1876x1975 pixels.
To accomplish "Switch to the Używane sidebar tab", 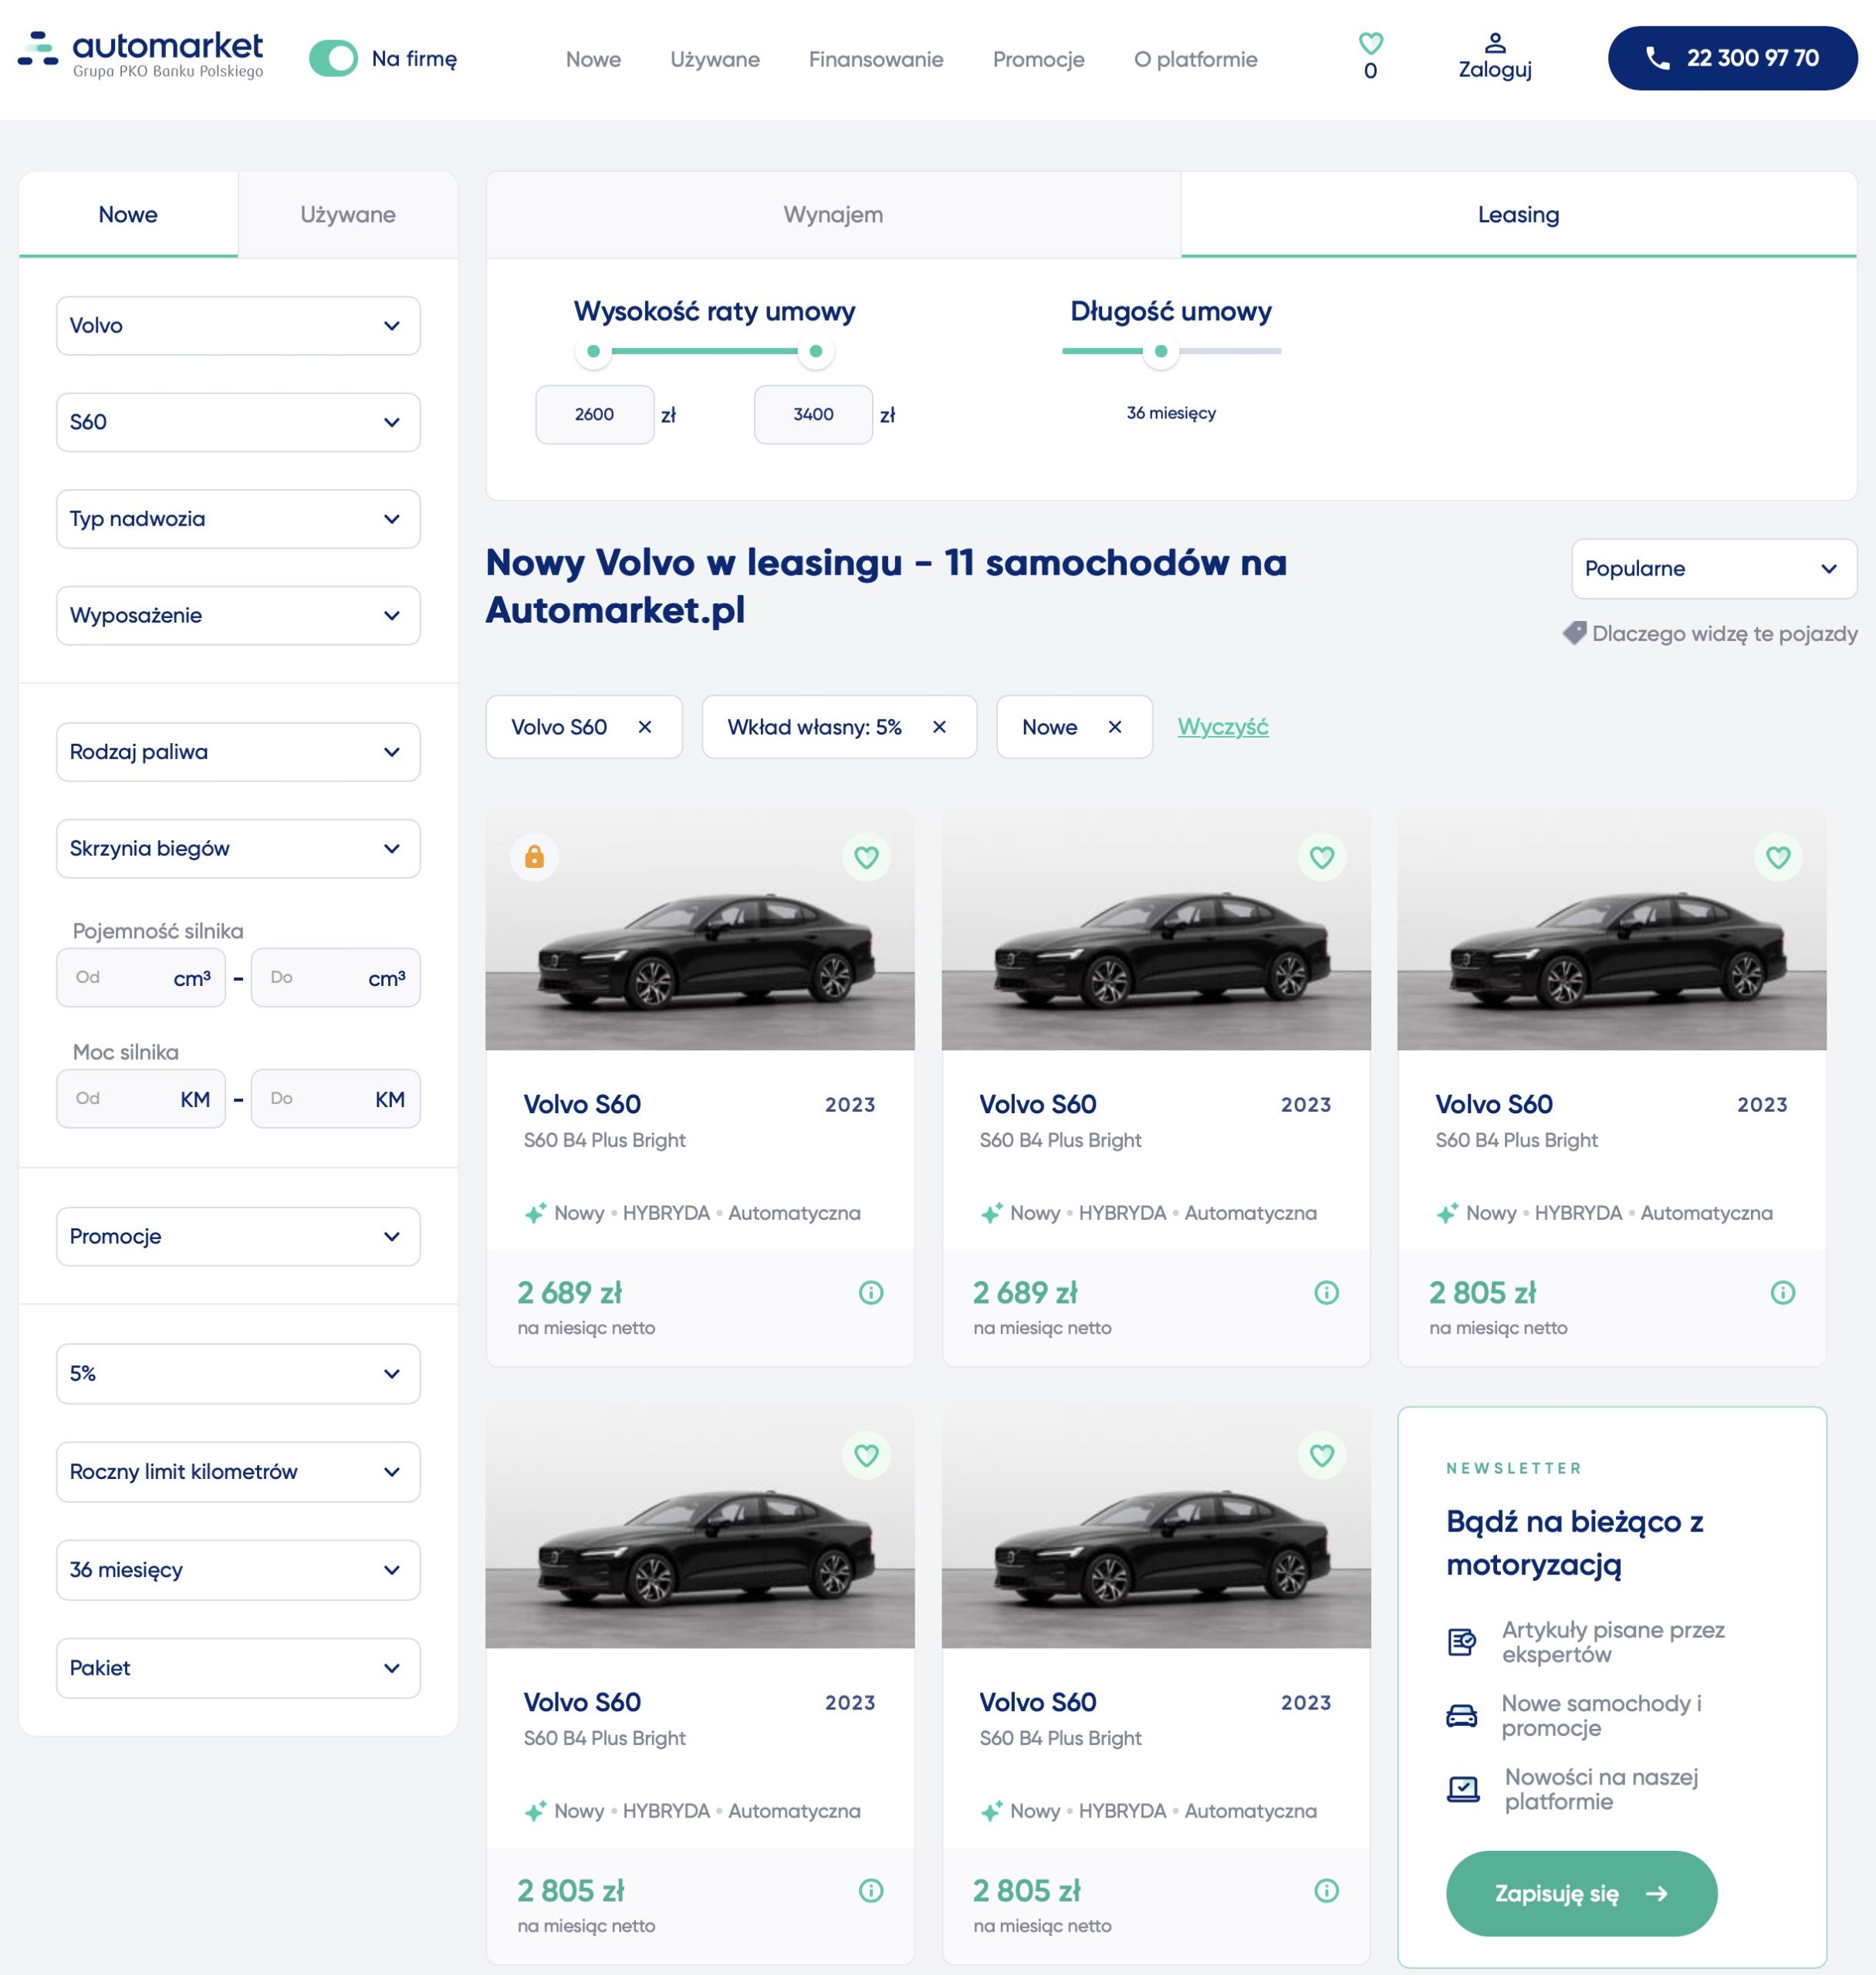I will (x=348, y=214).
